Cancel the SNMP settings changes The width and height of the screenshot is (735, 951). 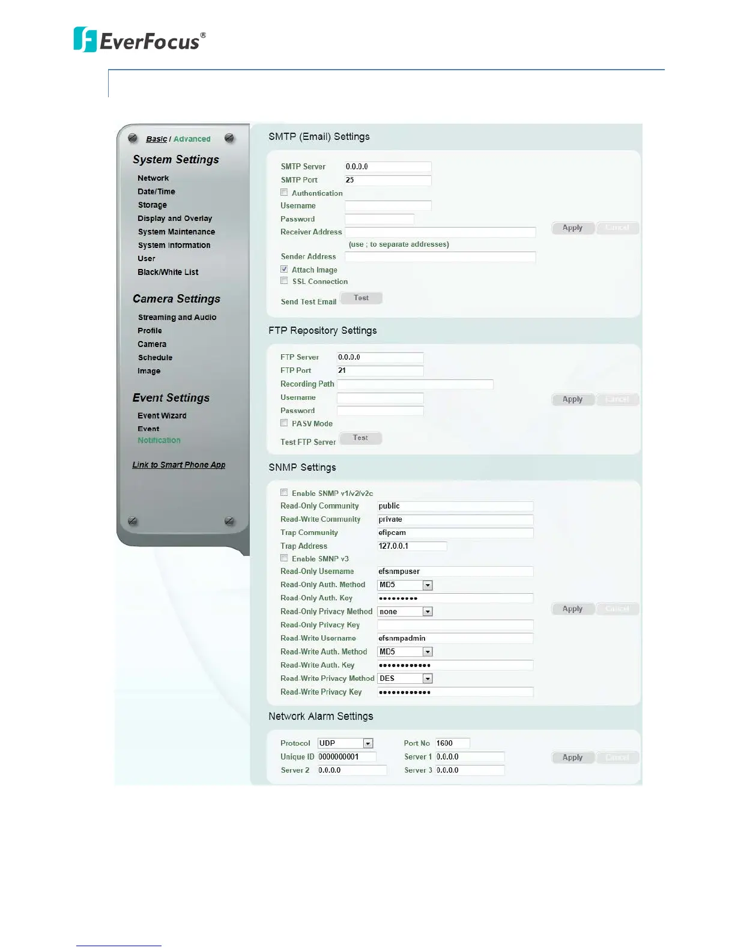(x=617, y=609)
